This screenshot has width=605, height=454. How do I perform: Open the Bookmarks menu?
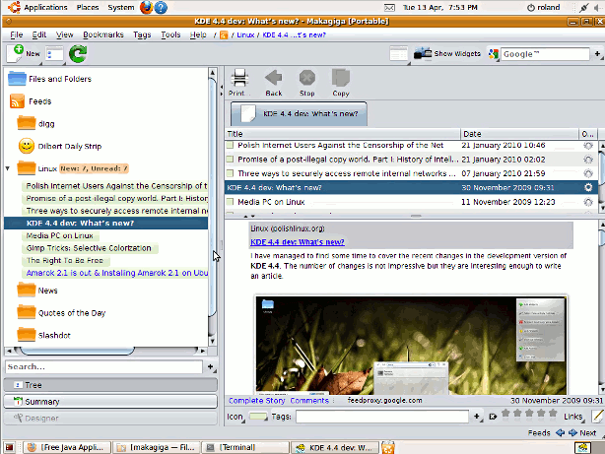point(103,34)
